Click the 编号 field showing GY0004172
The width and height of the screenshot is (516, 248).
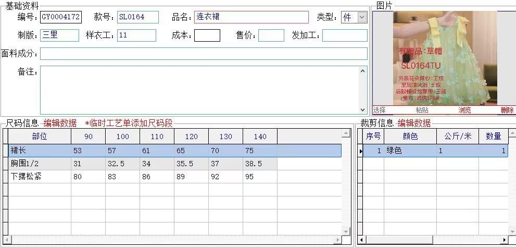(61, 17)
